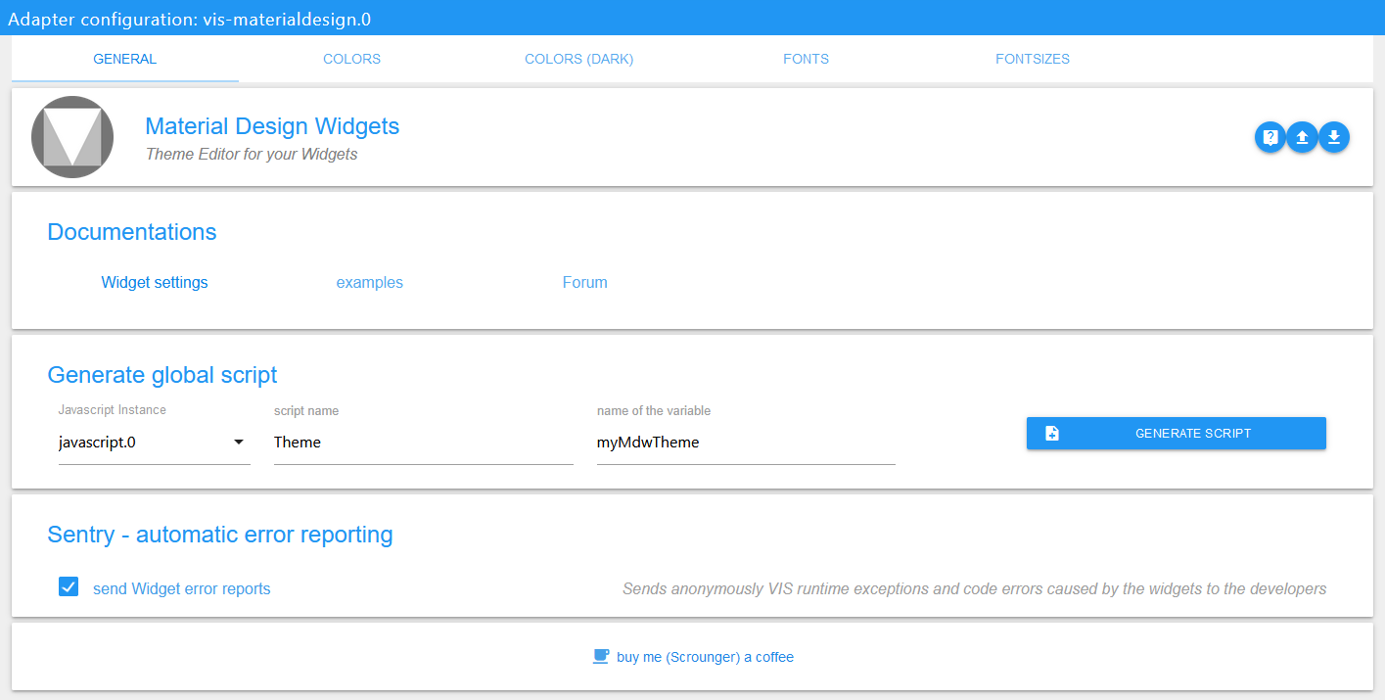Open the Javascript Instance dropdown
The height and width of the screenshot is (700, 1385).
click(x=155, y=443)
